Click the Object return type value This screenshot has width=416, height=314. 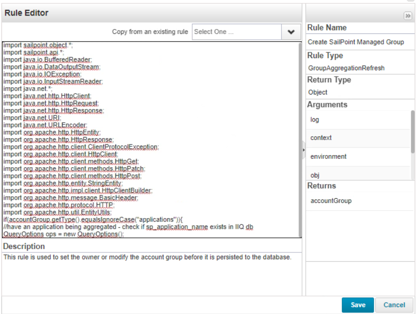tap(317, 93)
